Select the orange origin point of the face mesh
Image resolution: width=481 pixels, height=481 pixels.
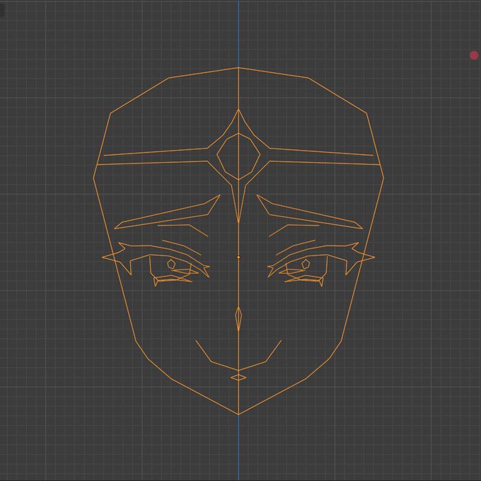[238, 257]
